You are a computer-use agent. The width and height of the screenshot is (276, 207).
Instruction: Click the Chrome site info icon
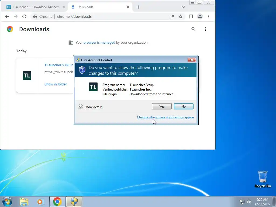[35, 16]
